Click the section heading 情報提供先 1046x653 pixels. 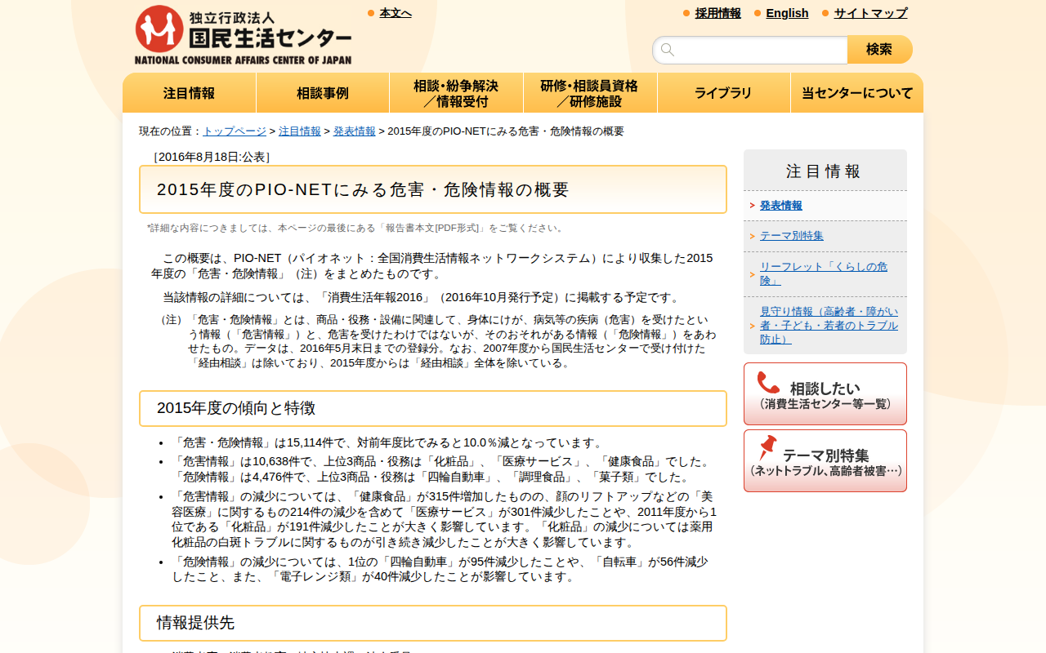(x=196, y=623)
